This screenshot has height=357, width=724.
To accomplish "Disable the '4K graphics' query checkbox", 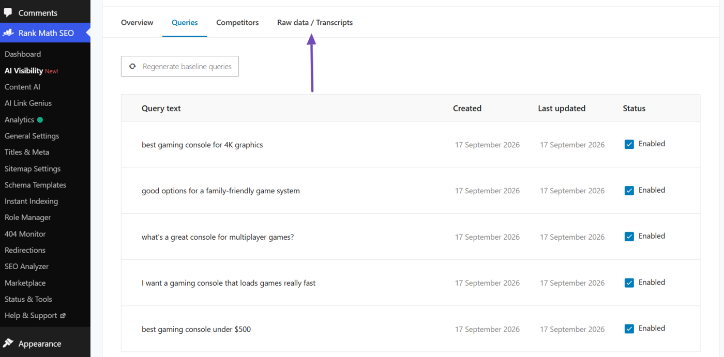I will [629, 144].
